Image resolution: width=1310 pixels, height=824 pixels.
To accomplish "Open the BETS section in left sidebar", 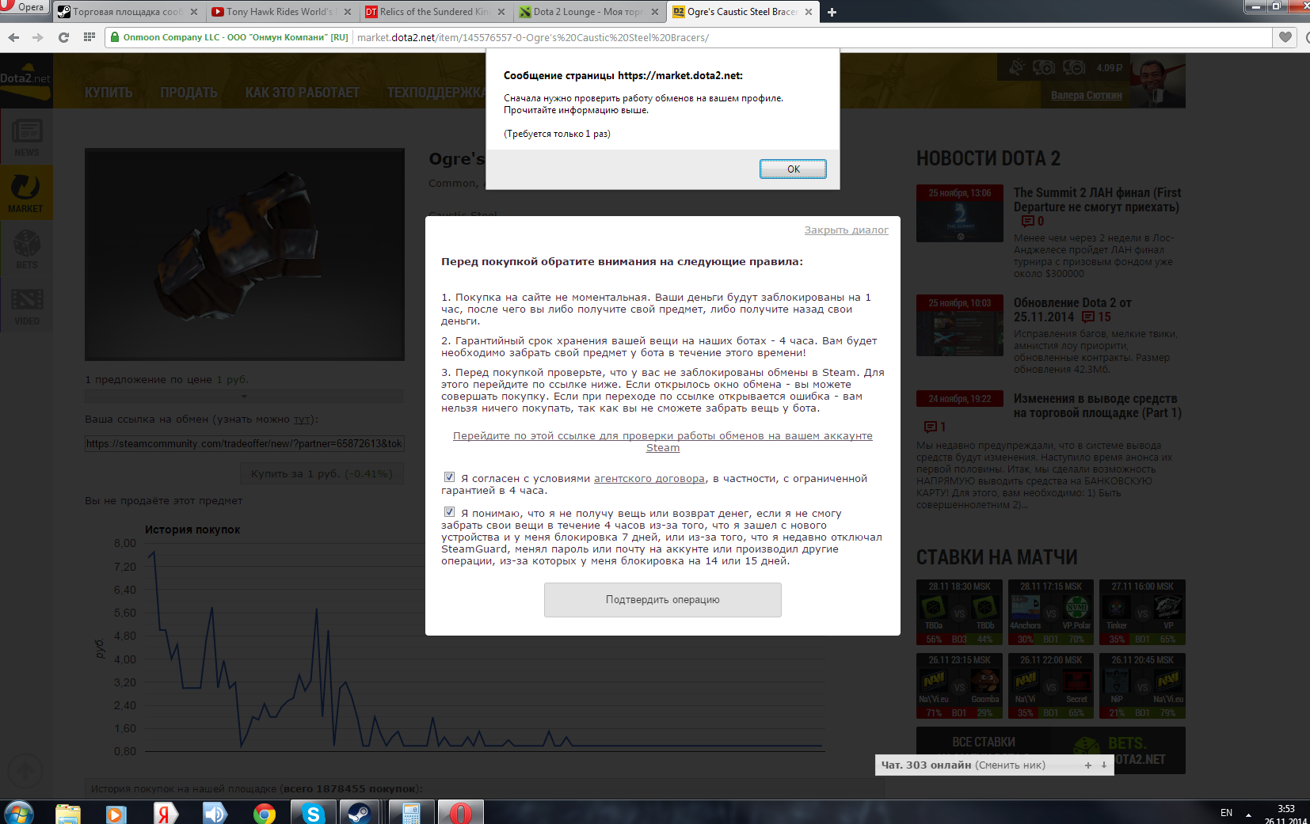I will (x=26, y=249).
